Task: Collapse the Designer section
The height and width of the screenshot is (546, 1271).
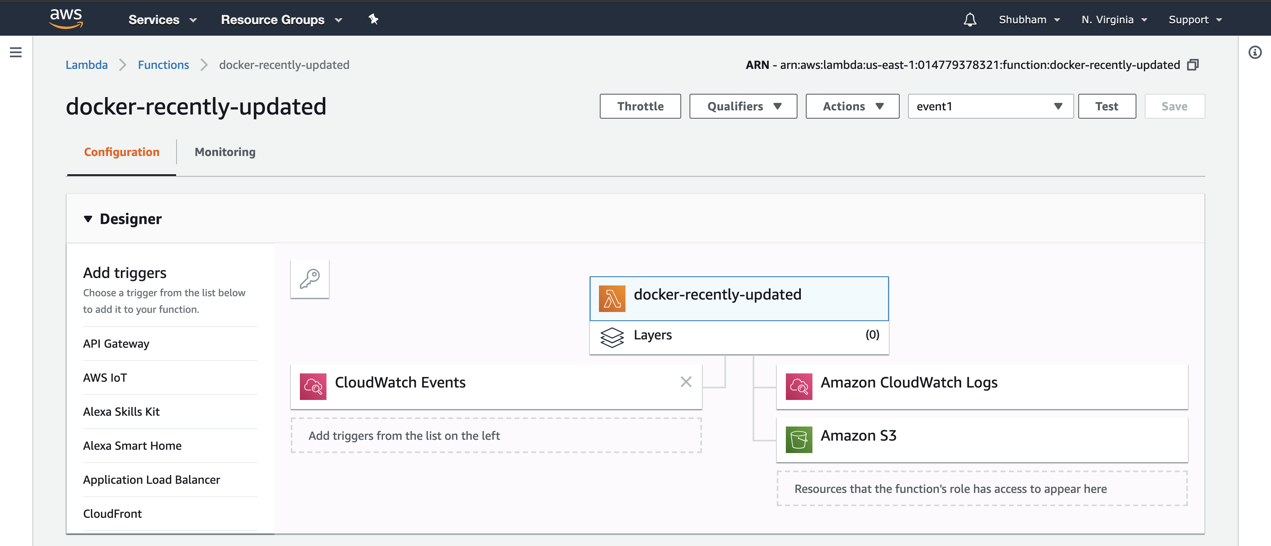Action: click(88, 219)
